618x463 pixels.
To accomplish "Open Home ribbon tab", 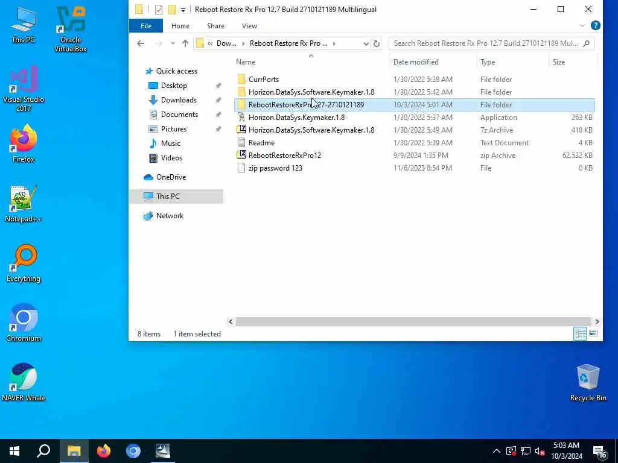I will click(x=180, y=26).
